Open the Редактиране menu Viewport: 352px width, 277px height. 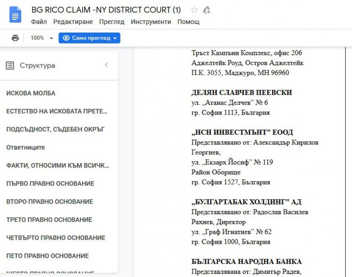click(x=73, y=22)
